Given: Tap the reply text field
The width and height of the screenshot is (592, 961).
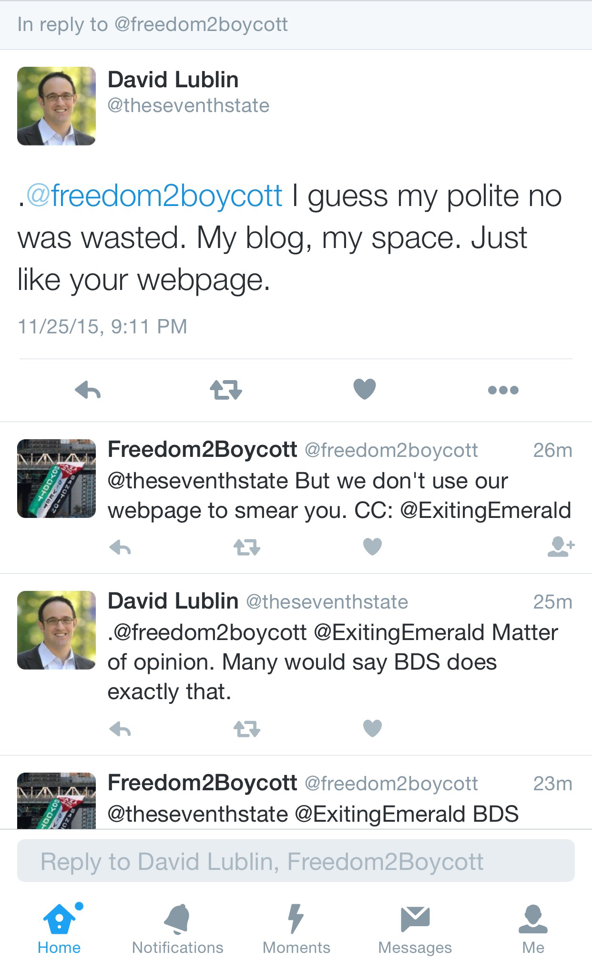Looking at the screenshot, I should pyautogui.click(x=296, y=861).
